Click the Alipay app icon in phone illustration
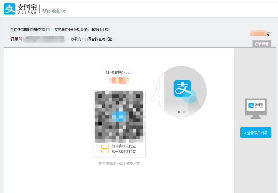This screenshot has width=278, height=193. [183, 88]
